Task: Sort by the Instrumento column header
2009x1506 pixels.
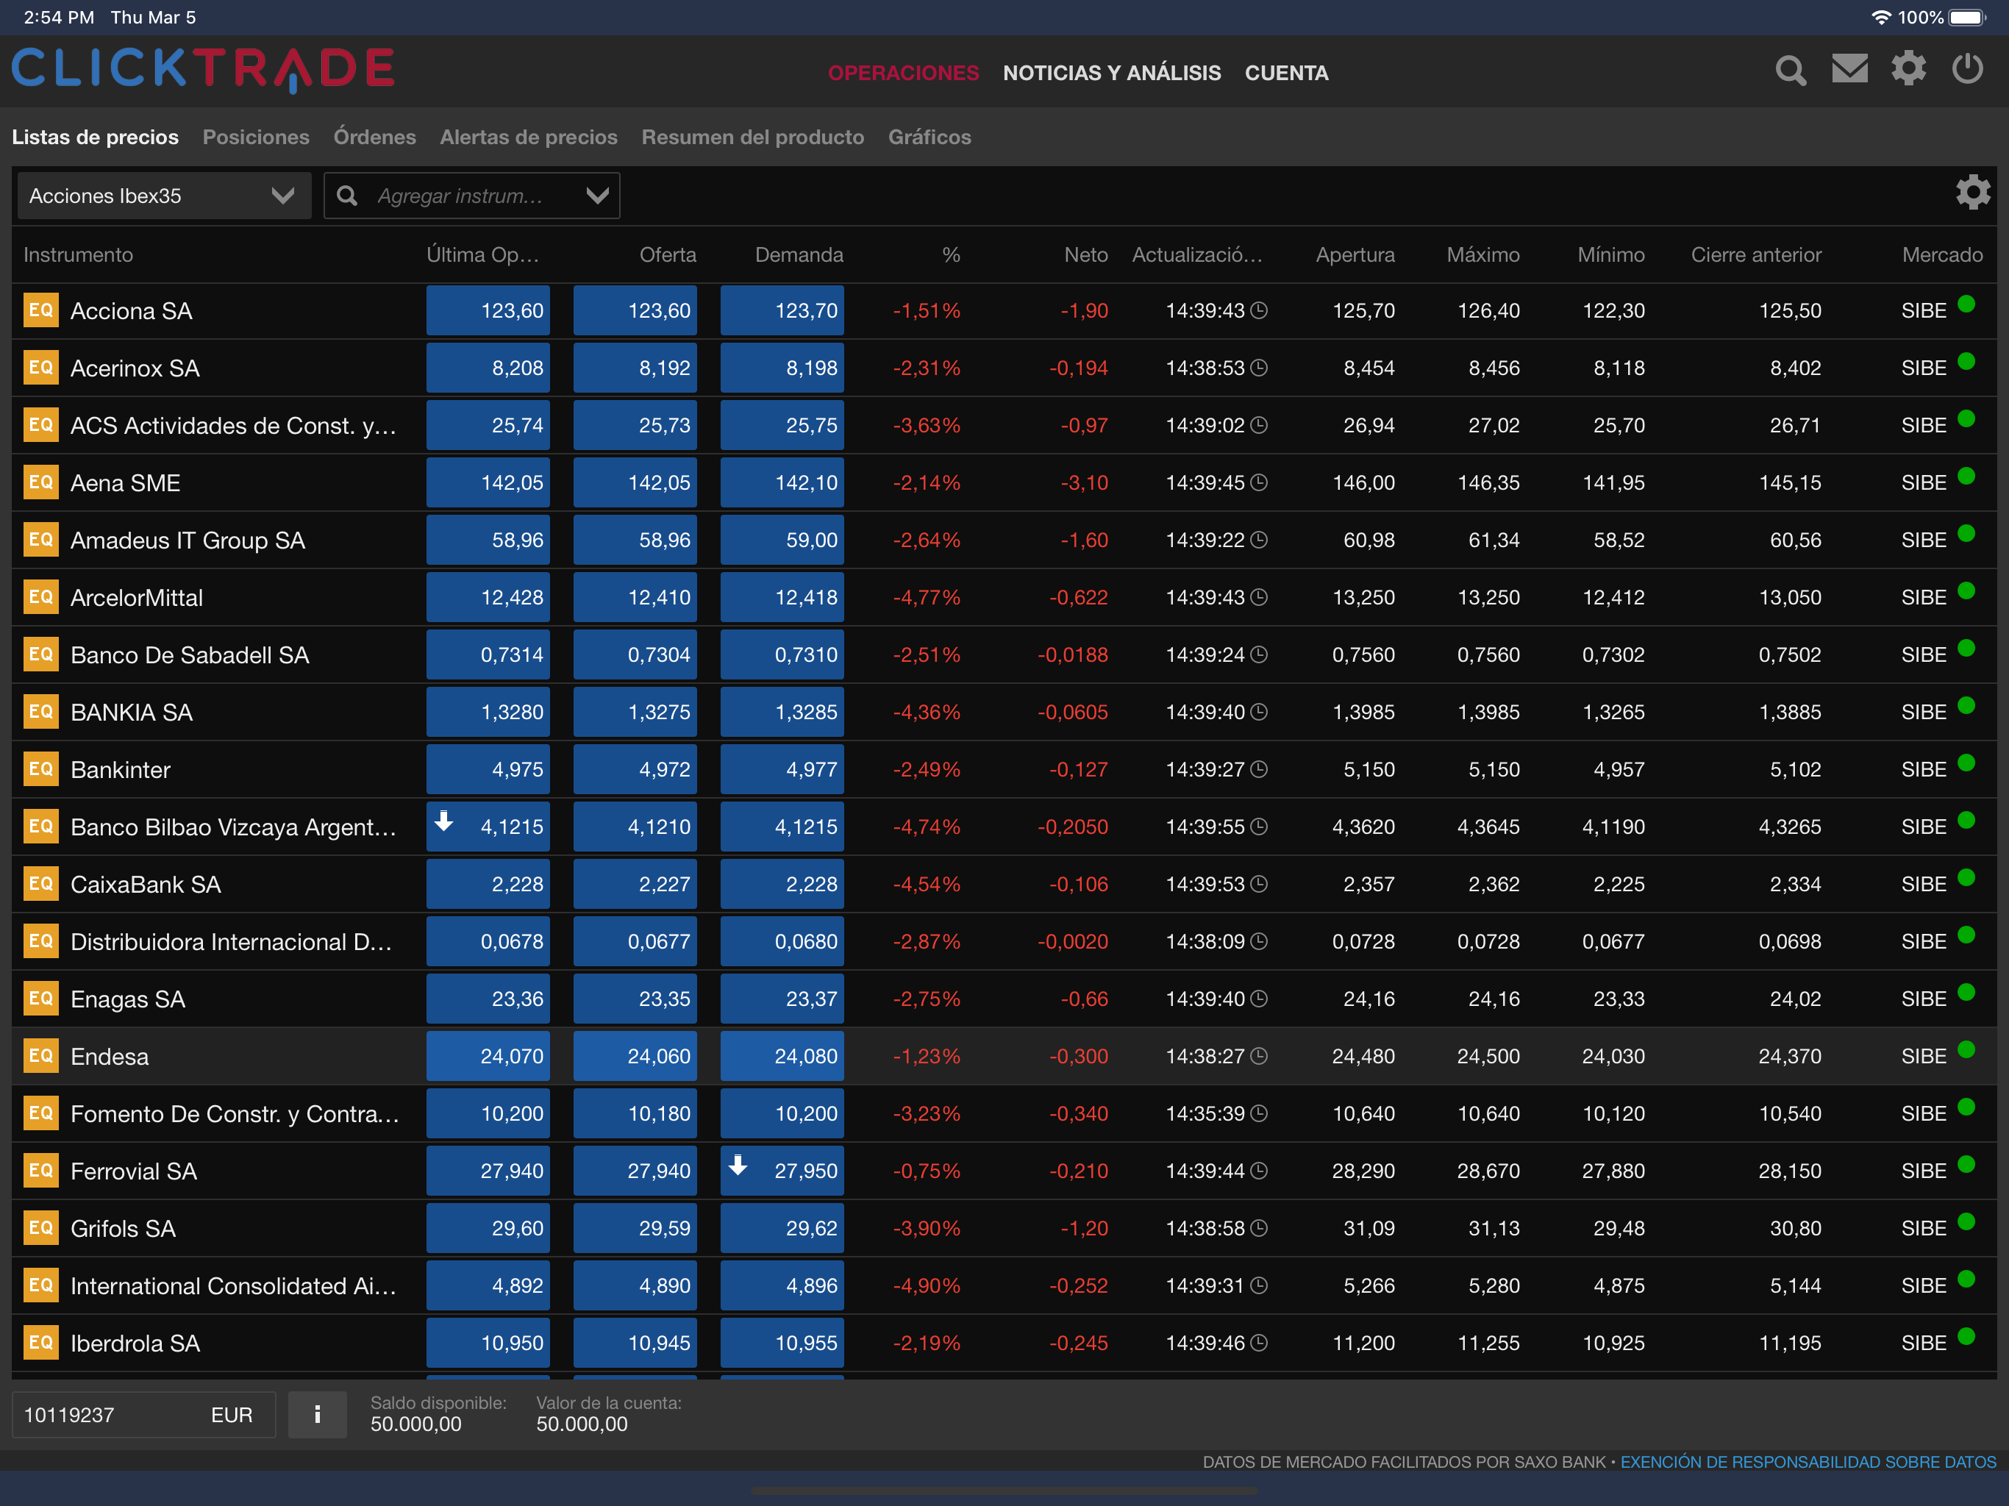Action: point(78,254)
